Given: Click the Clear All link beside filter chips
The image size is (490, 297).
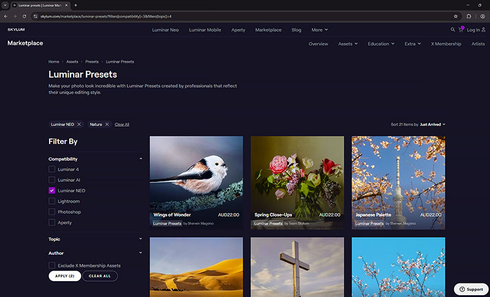Looking at the screenshot, I should pyautogui.click(x=122, y=124).
